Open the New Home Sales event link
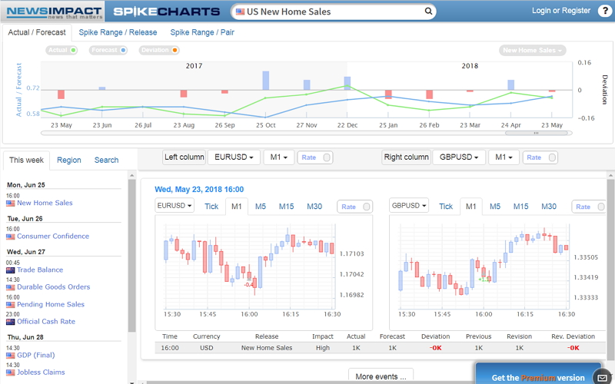 tap(45, 203)
